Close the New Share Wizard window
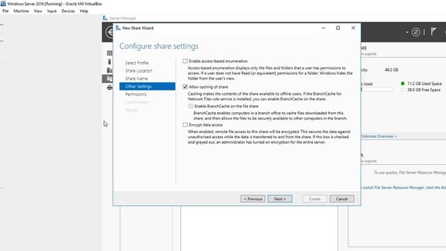Viewport: 446px width, 251px height. click(353, 28)
